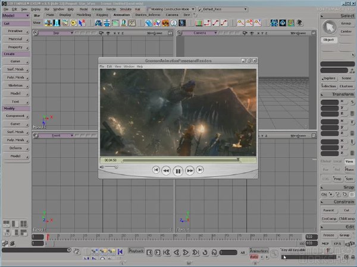Image resolution: width=357 pixels, height=267 pixels.
Task: Open the Front viewport view dropdown
Action: (57, 135)
